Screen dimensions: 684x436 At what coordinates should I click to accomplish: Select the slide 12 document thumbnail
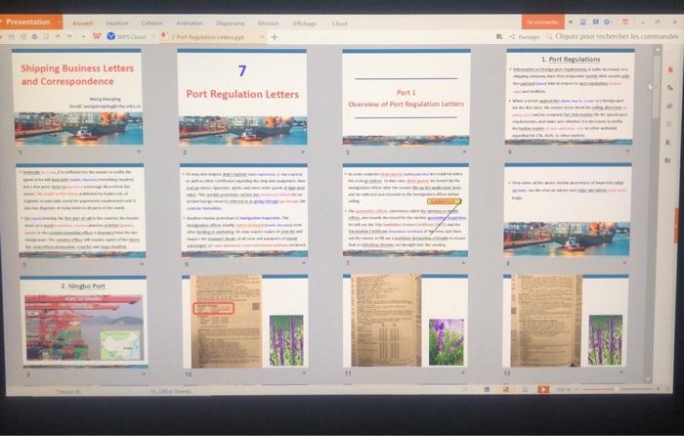[x=566, y=321]
